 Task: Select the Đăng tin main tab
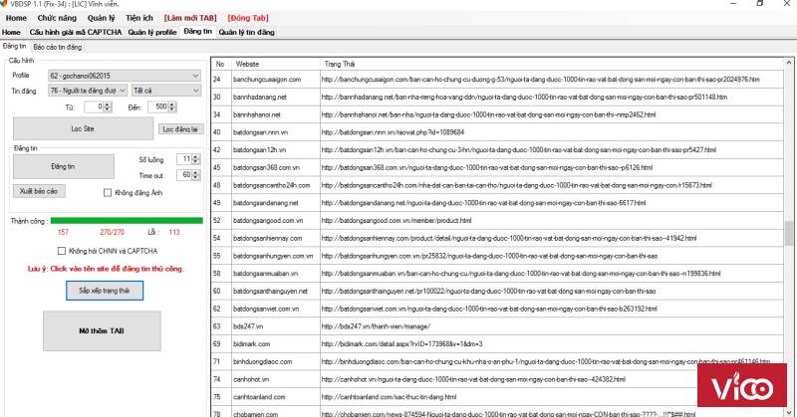197,32
